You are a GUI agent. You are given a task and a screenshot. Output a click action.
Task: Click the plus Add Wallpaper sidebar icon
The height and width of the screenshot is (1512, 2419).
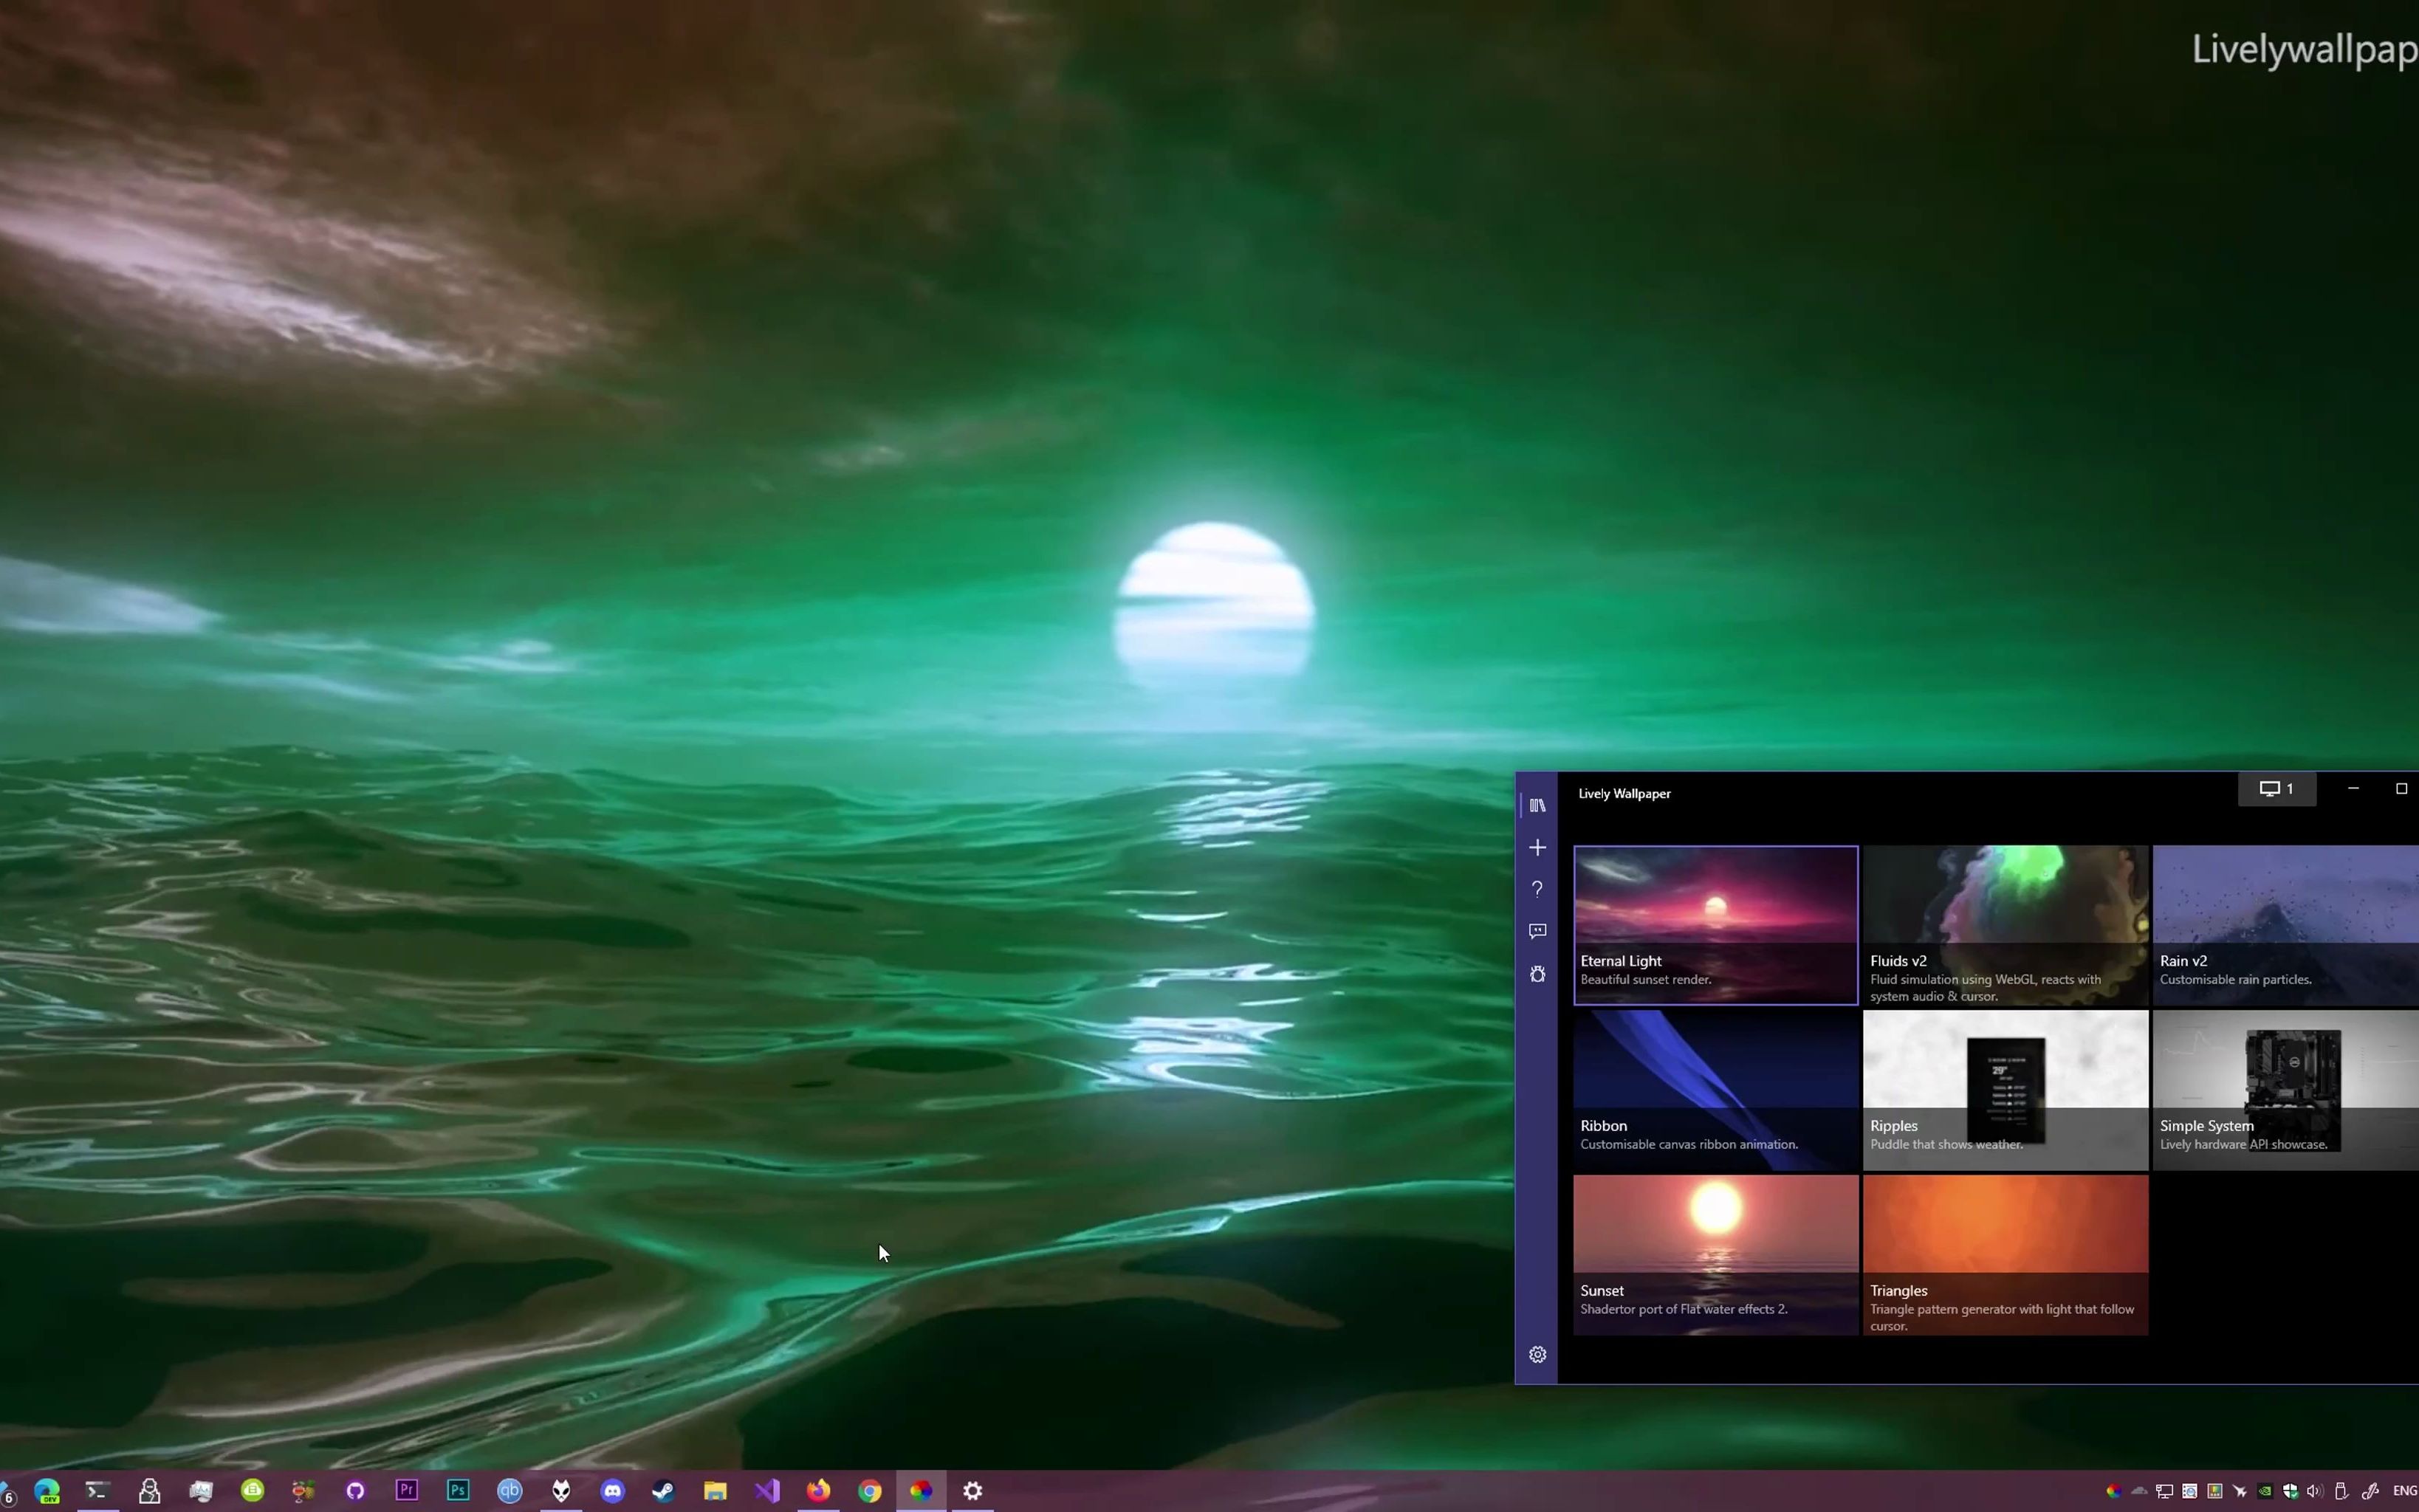click(x=1537, y=848)
